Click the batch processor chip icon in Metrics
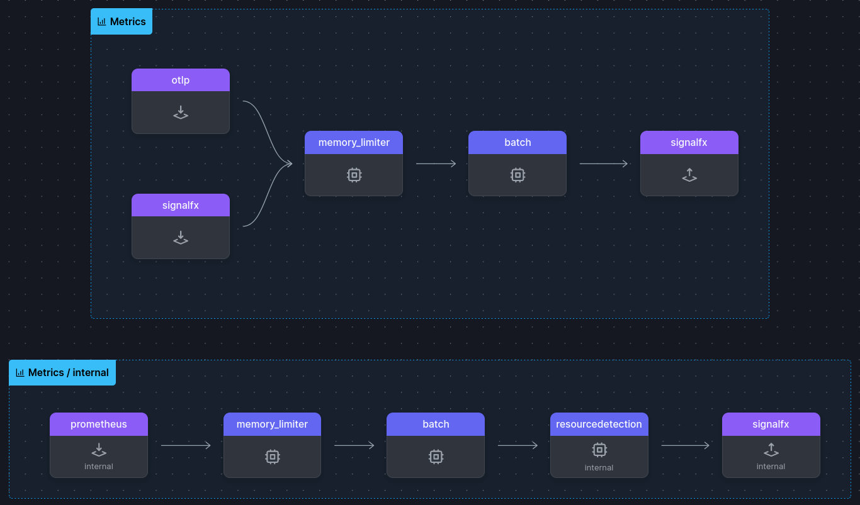860x505 pixels. coord(518,175)
